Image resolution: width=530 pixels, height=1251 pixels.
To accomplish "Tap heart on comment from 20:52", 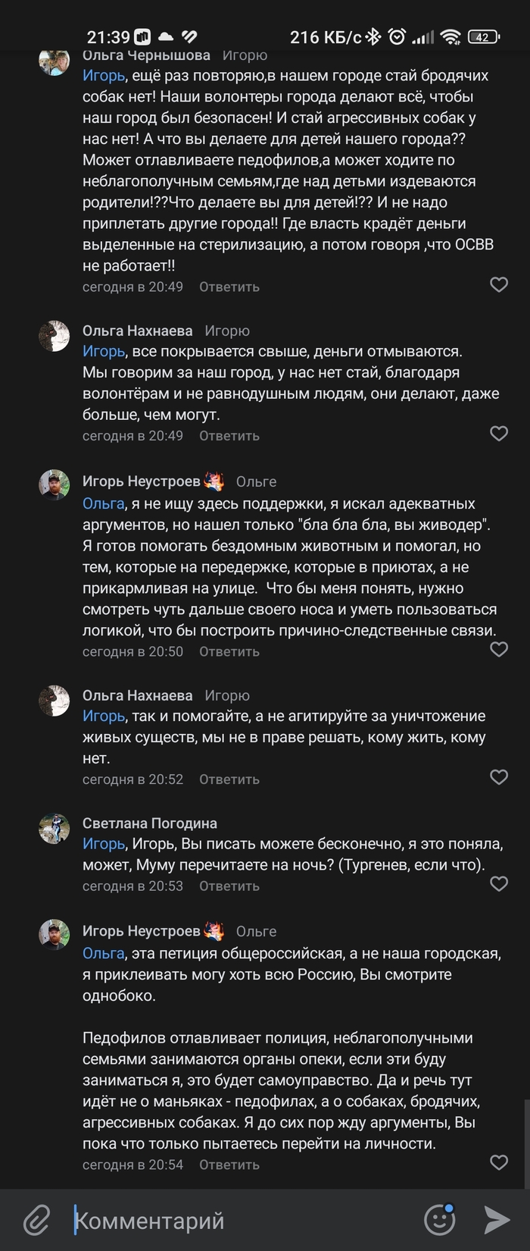I will pos(499,777).
